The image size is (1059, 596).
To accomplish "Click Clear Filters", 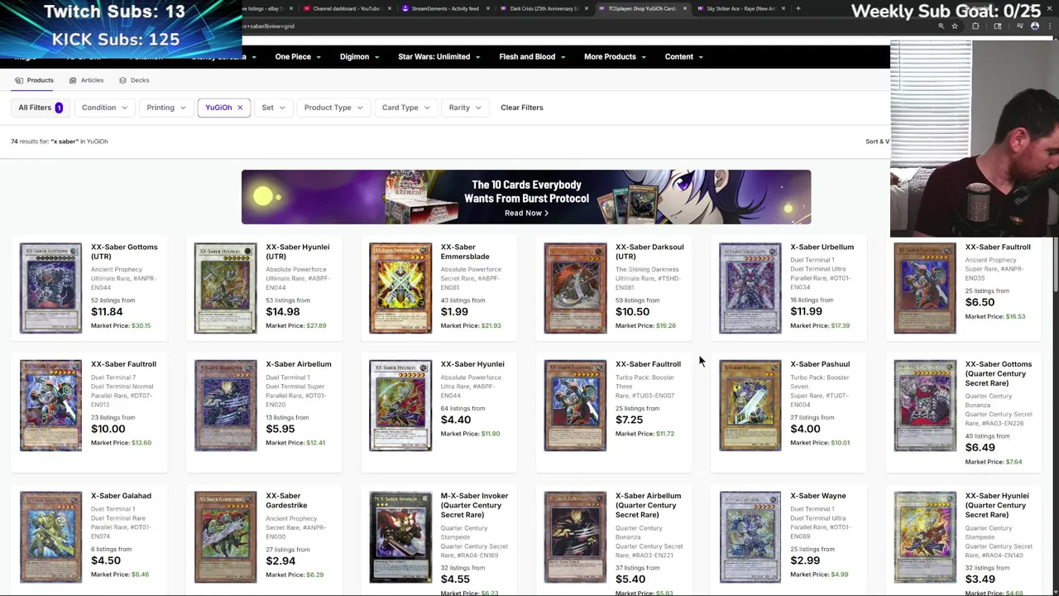I will pos(521,108).
